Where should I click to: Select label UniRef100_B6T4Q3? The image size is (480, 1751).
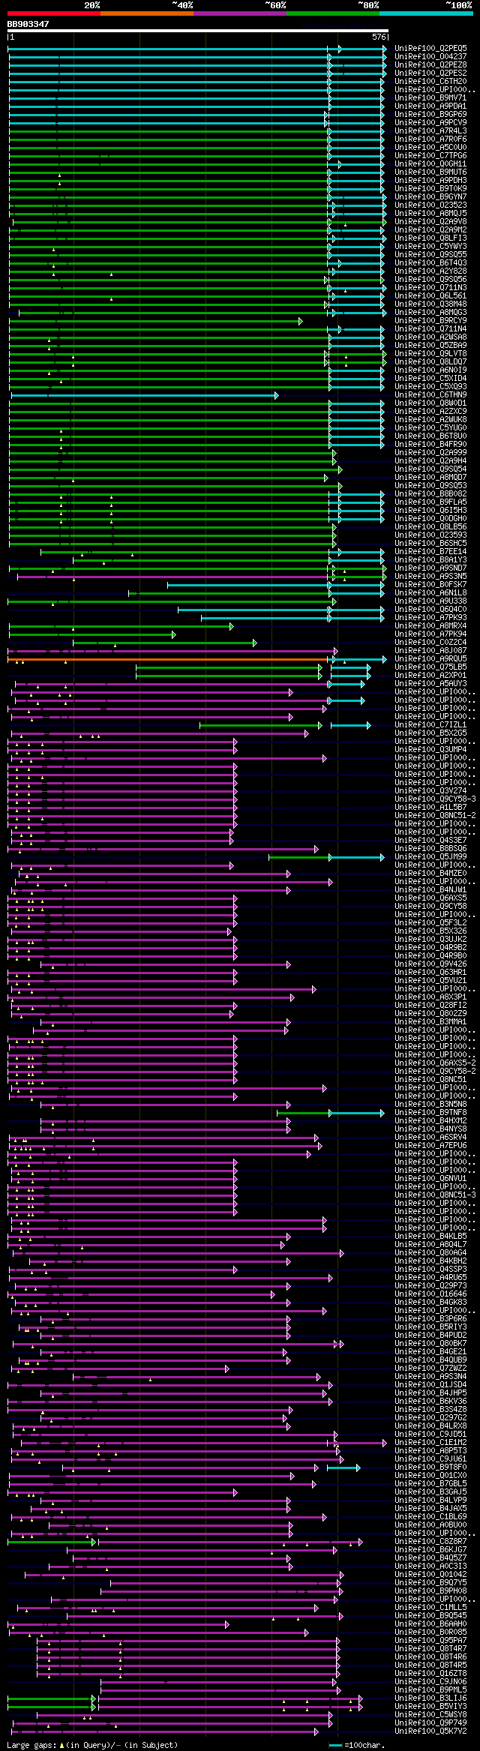430,262
